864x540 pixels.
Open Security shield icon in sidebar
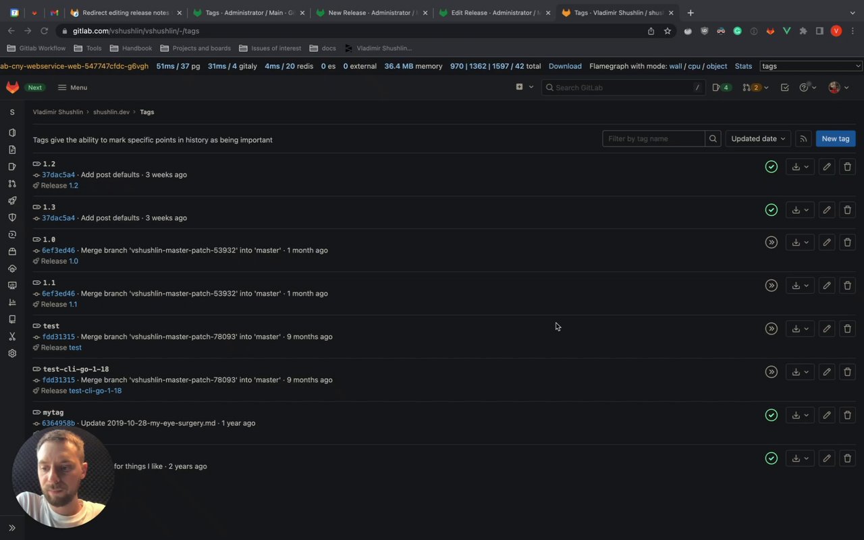[x=12, y=217]
